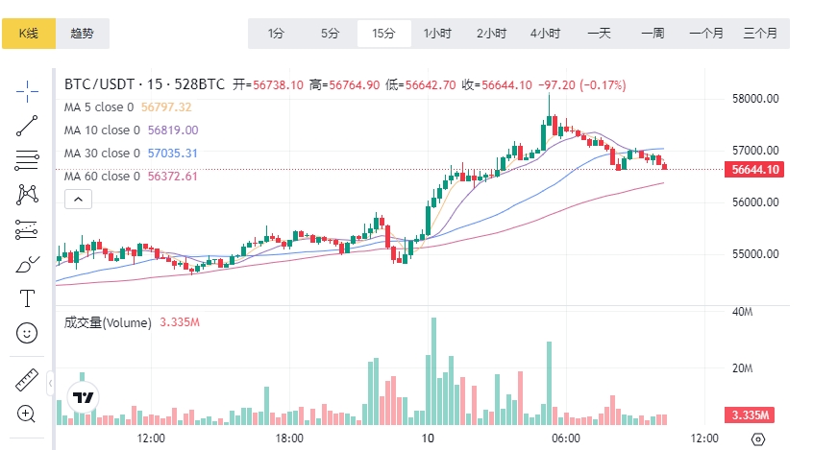The image size is (813, 450).
Task: Select the 一天 daily interval
Action: [599, 34]
